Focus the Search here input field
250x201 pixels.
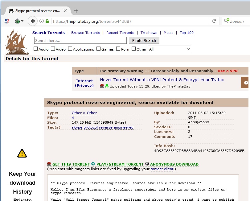pyautogui.click(x=80, y=40)
